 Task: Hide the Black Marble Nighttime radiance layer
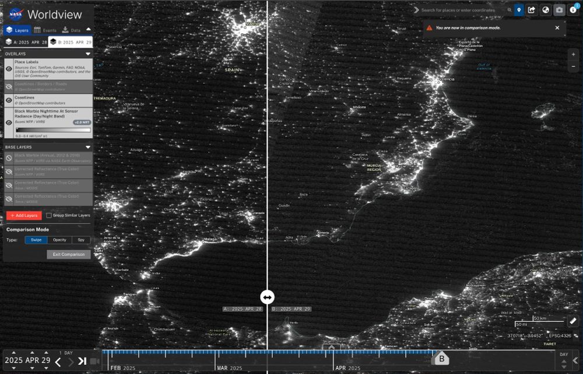pyautogui.click(x=9, y=123)
